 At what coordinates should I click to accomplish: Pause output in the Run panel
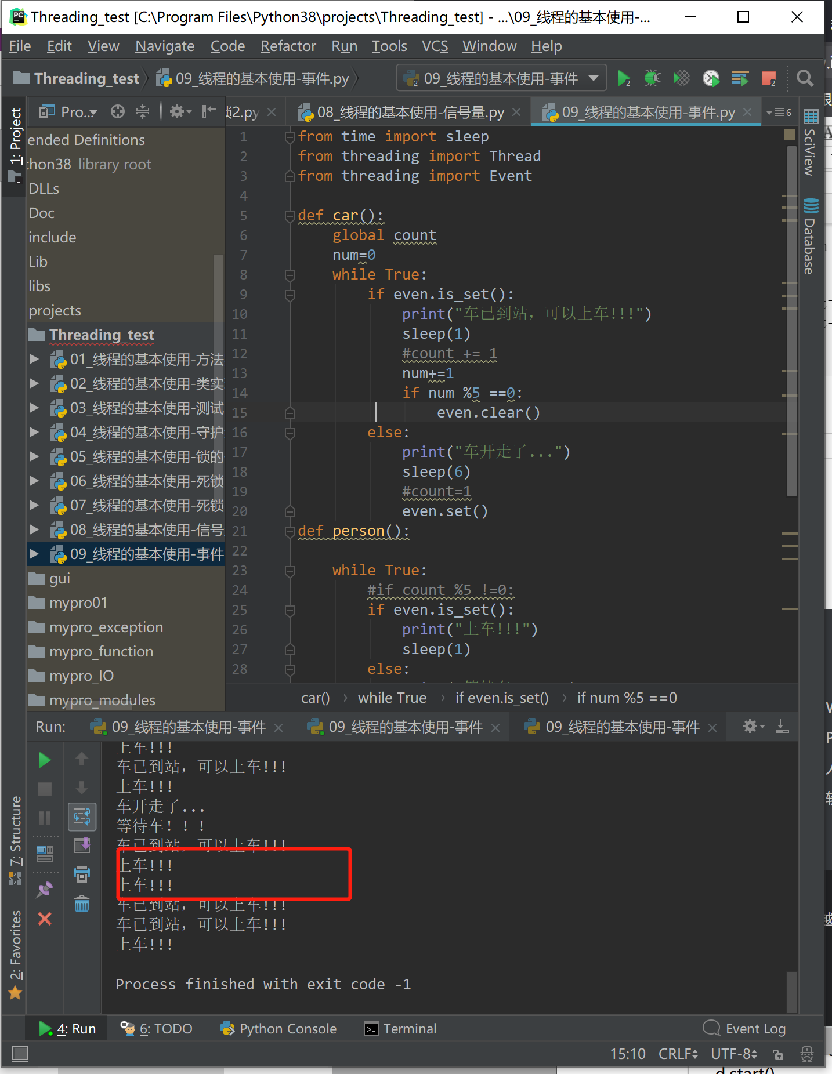tap(45, 817)
